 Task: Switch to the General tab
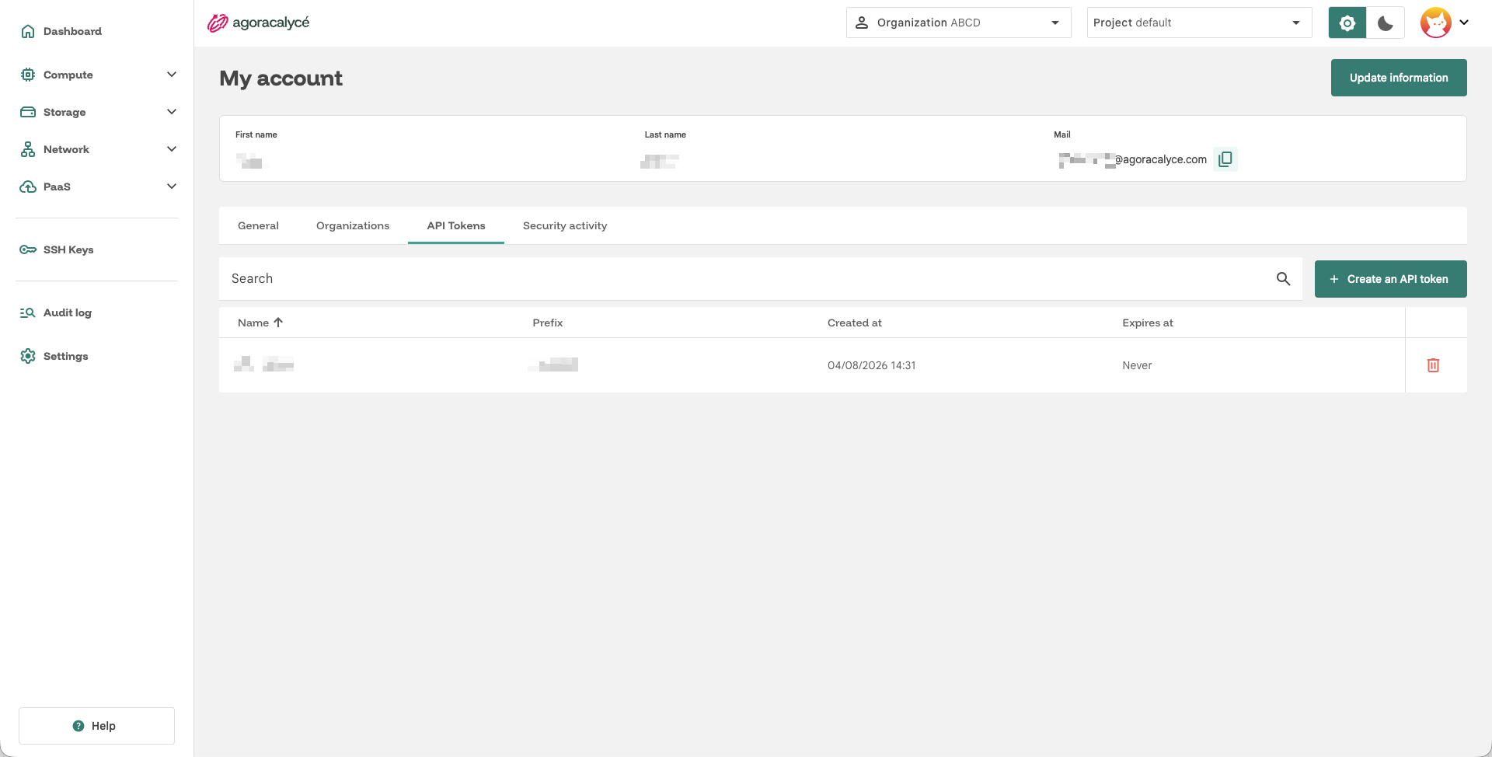[258, 225]
